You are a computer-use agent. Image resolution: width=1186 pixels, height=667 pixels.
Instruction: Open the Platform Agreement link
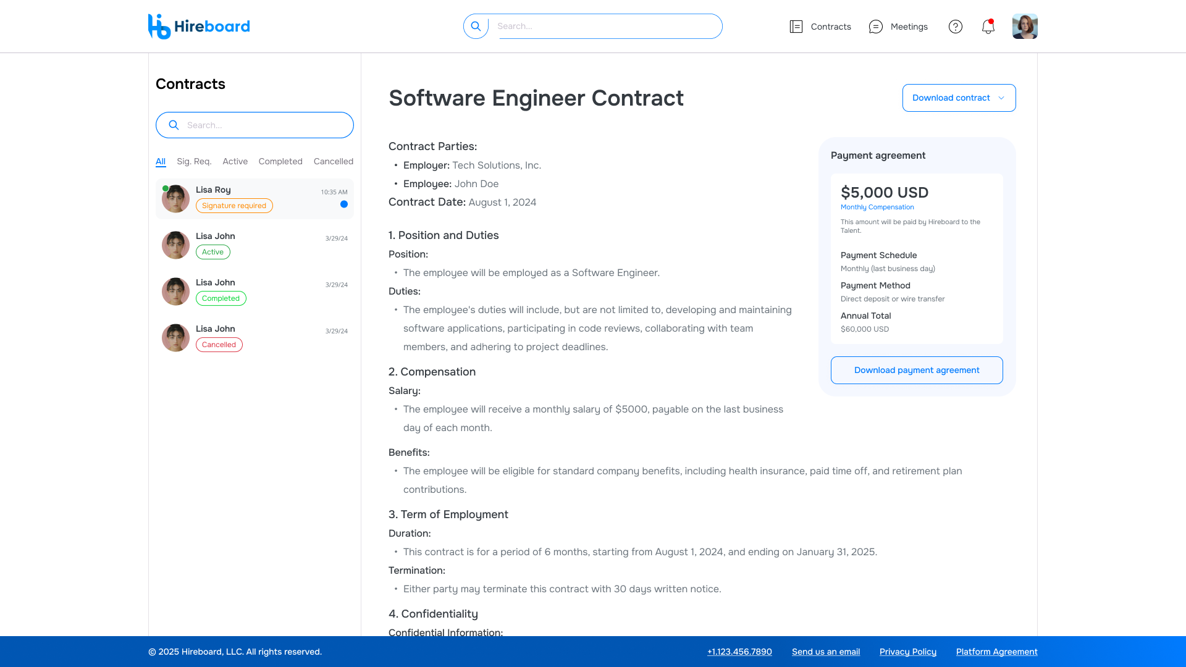tap(996, 652)
